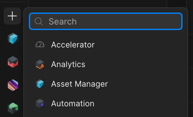Select Asset Manager from the app list
This screenshot has width=193, height=117.
106,84
